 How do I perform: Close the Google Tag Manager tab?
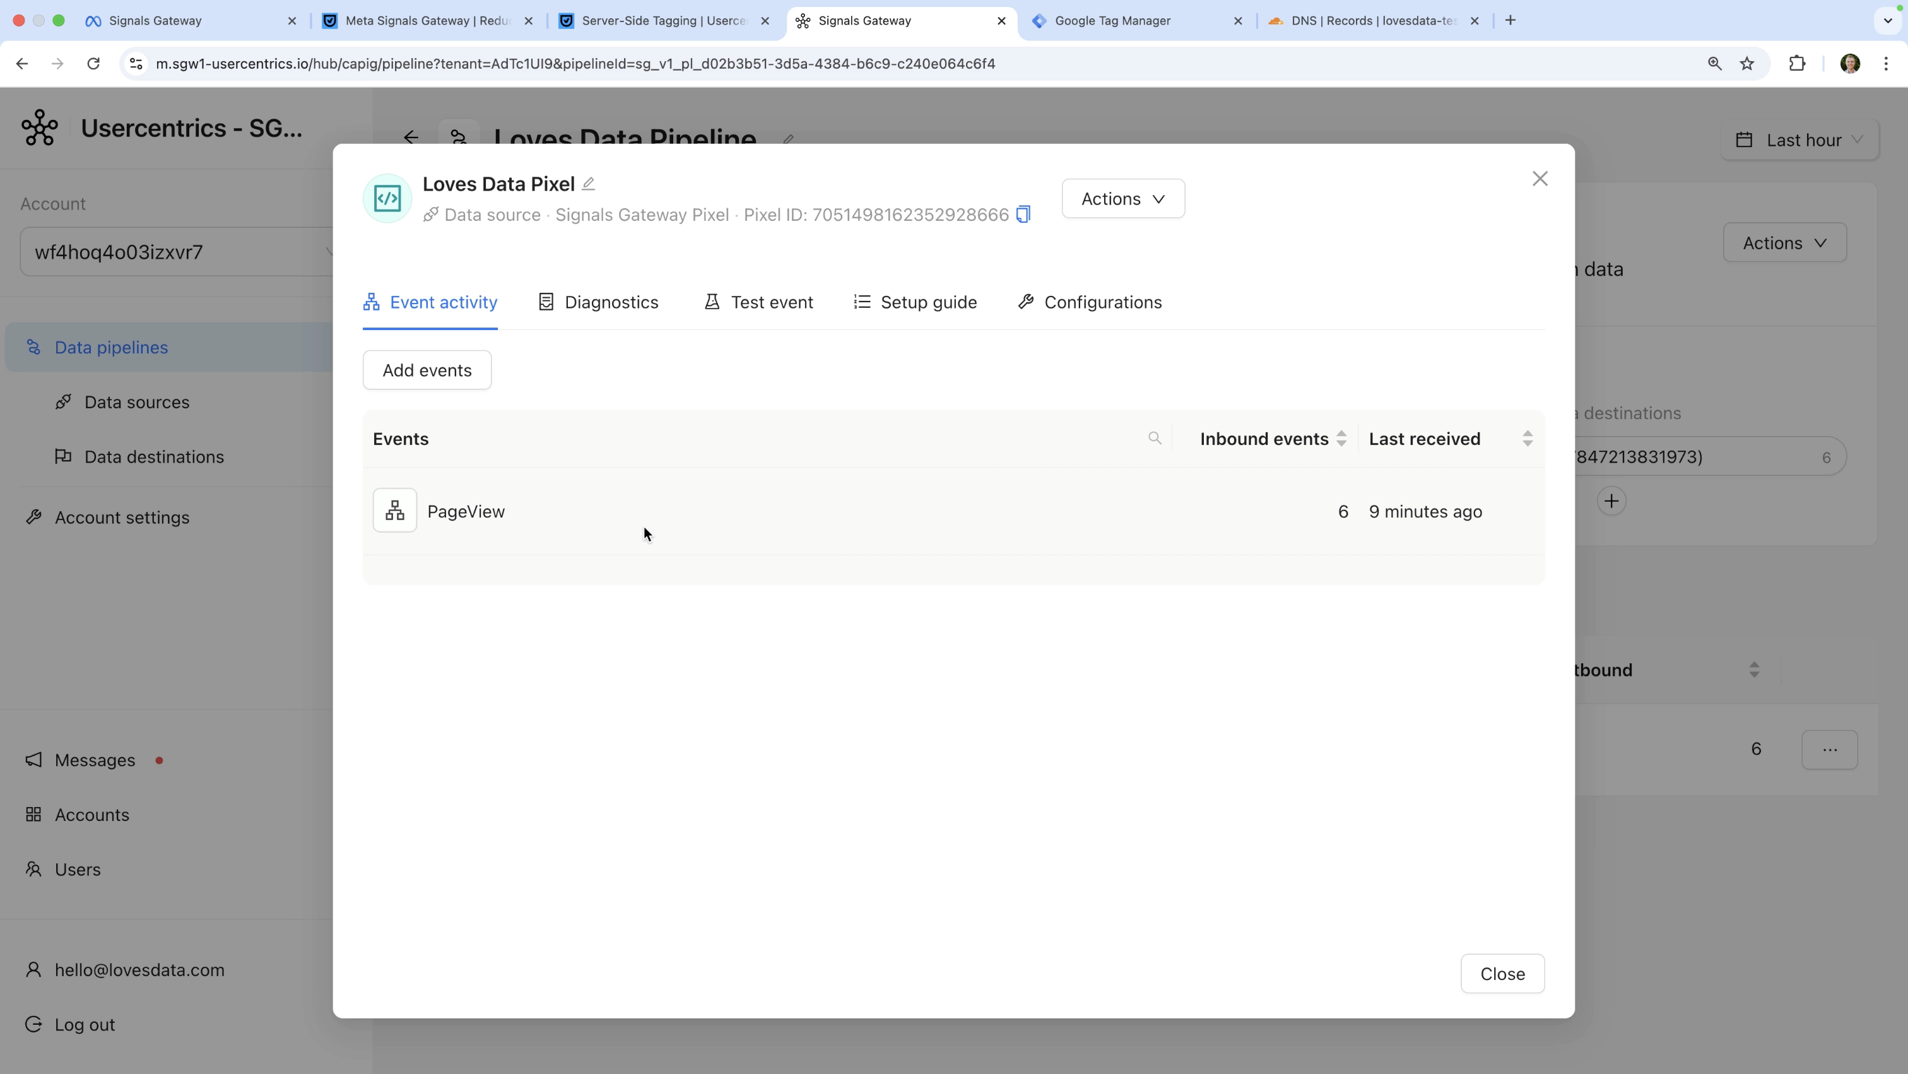coord(1238,21)
